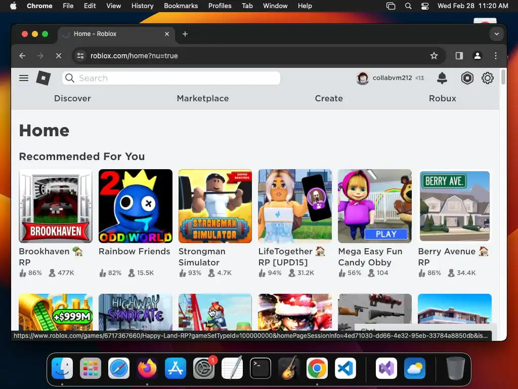Open the Profiles menu
The width and height of the screenshot is (518, 389).
[220, 6]
